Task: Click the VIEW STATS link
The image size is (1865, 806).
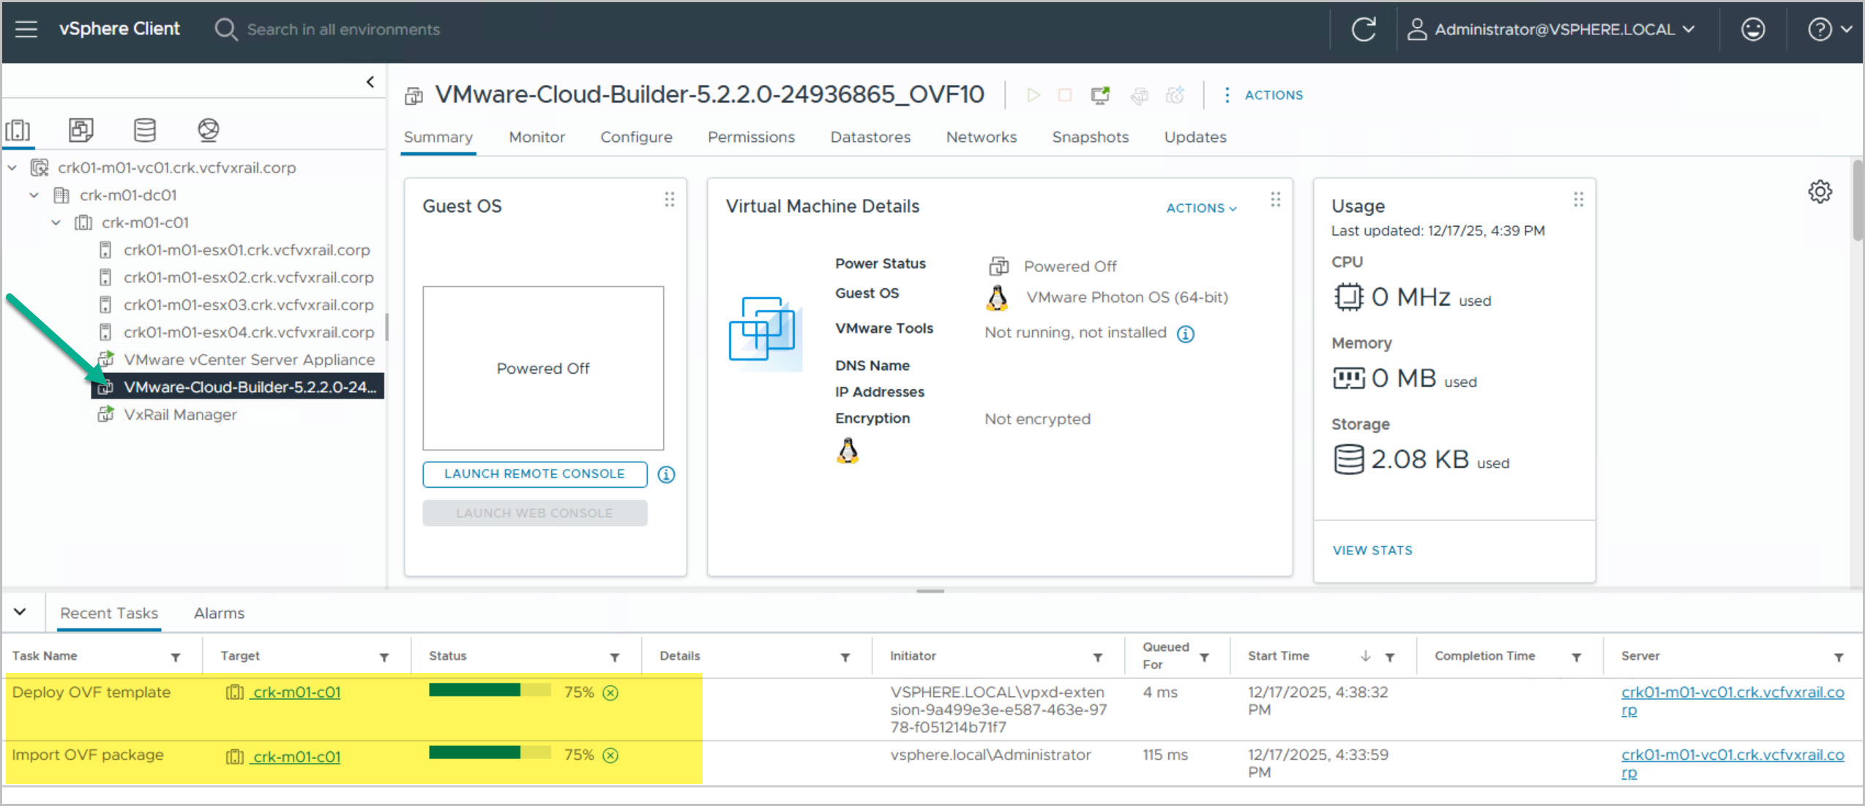Action: tap(1372, 550)
